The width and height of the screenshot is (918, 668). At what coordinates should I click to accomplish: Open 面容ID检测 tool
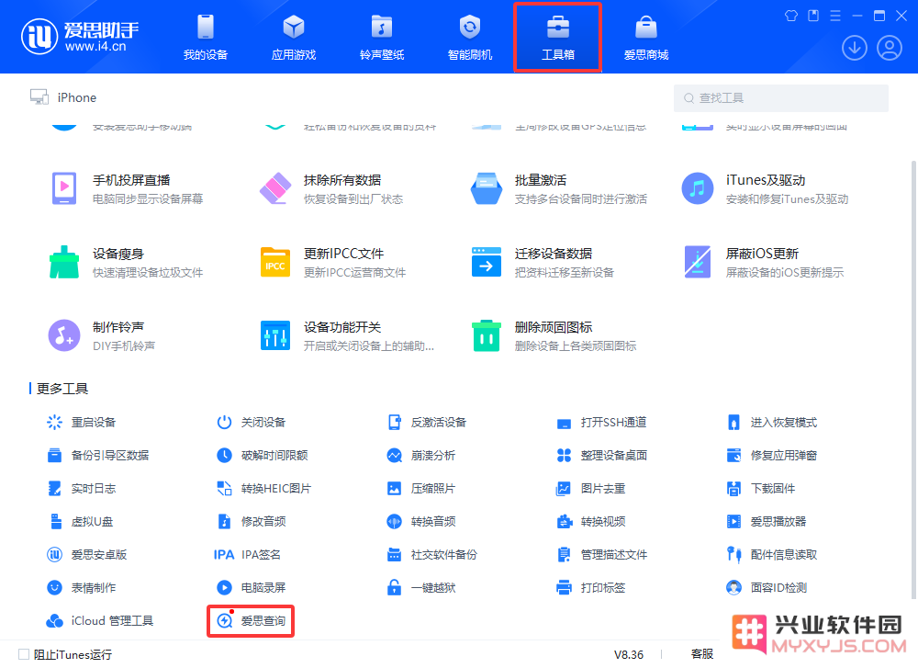coord(767,587)
